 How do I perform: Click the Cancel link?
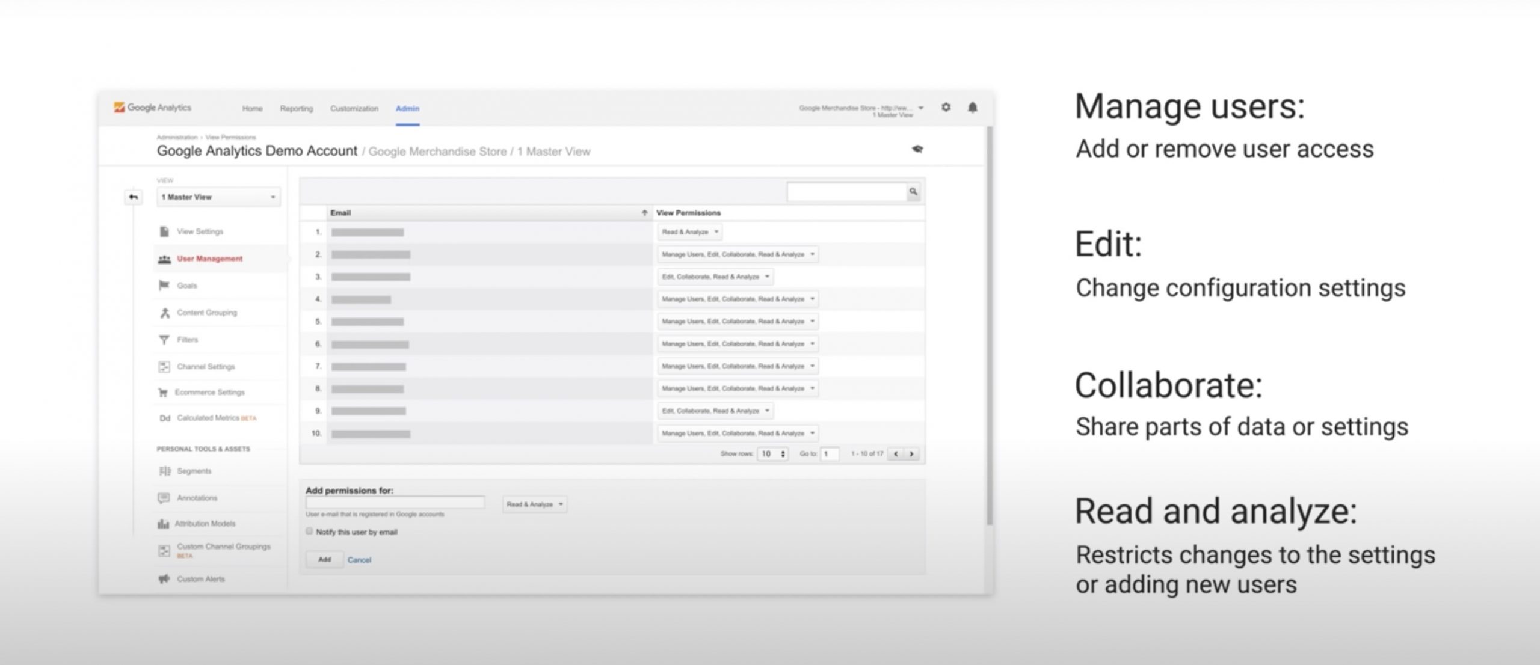click(x=359, y=560)
